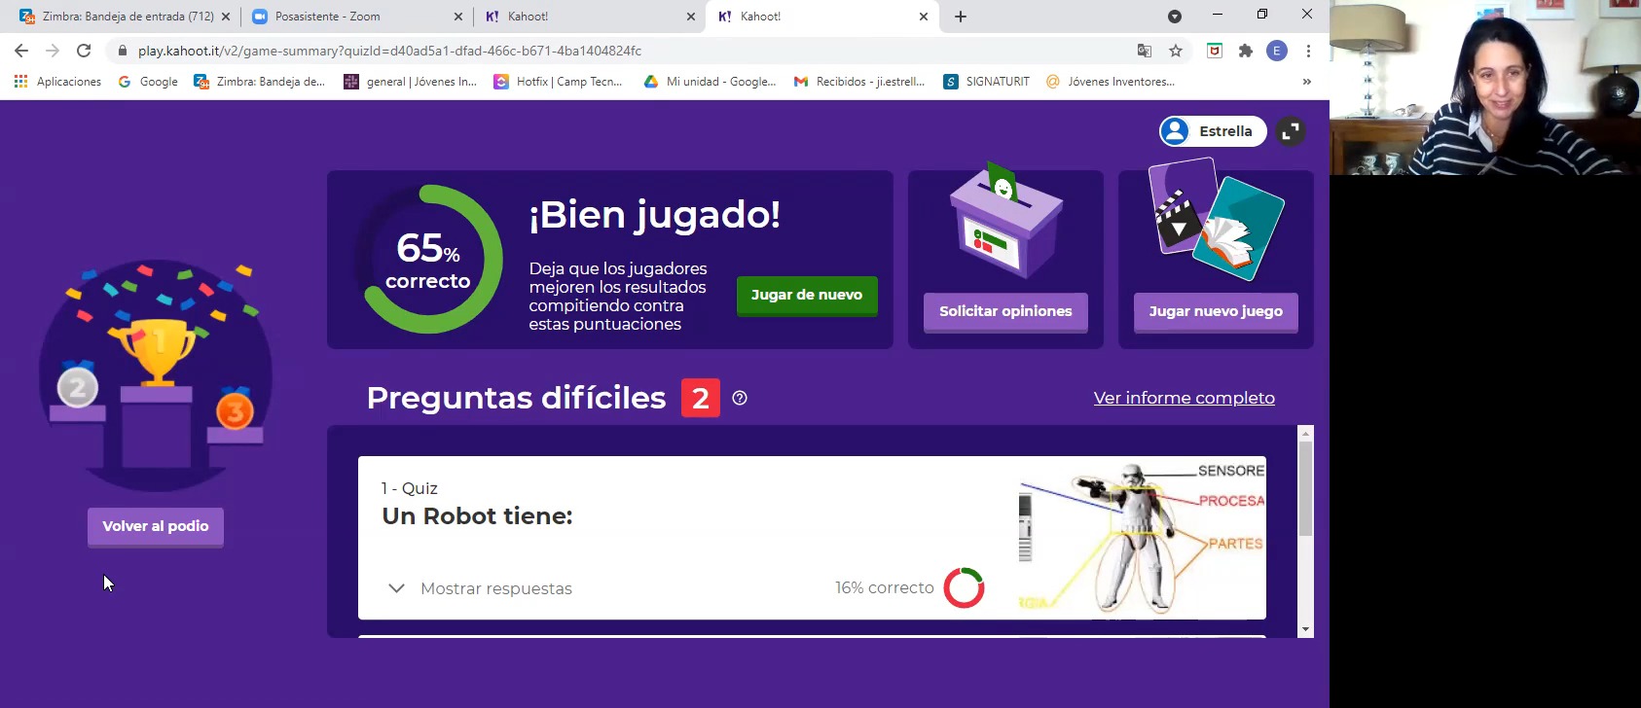The height and width of the screenshot is (708, 1641).
Task: Click the Chrome profile avatar E
Action: (1276, 51)
